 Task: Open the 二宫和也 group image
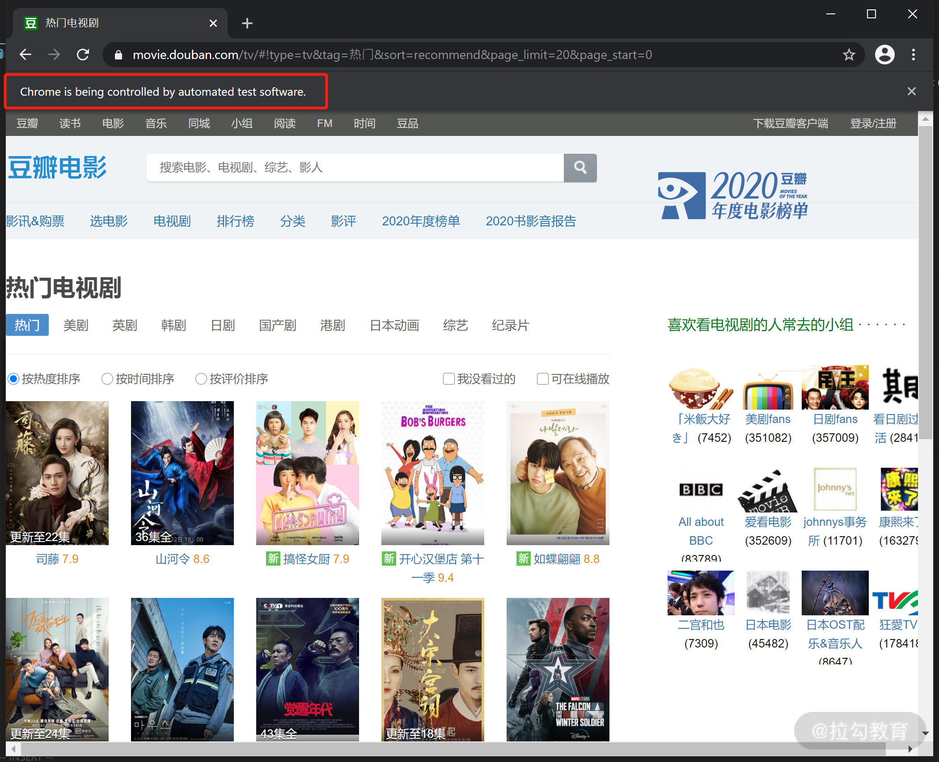point(701,593)
